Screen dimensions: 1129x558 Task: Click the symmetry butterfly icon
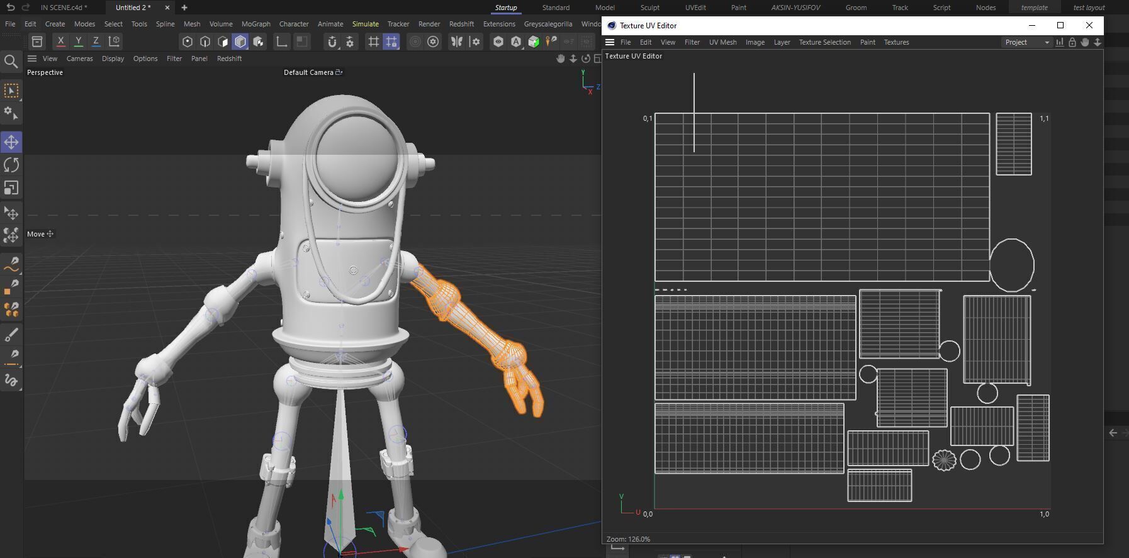pyautogui.click(x=457, y=42)
